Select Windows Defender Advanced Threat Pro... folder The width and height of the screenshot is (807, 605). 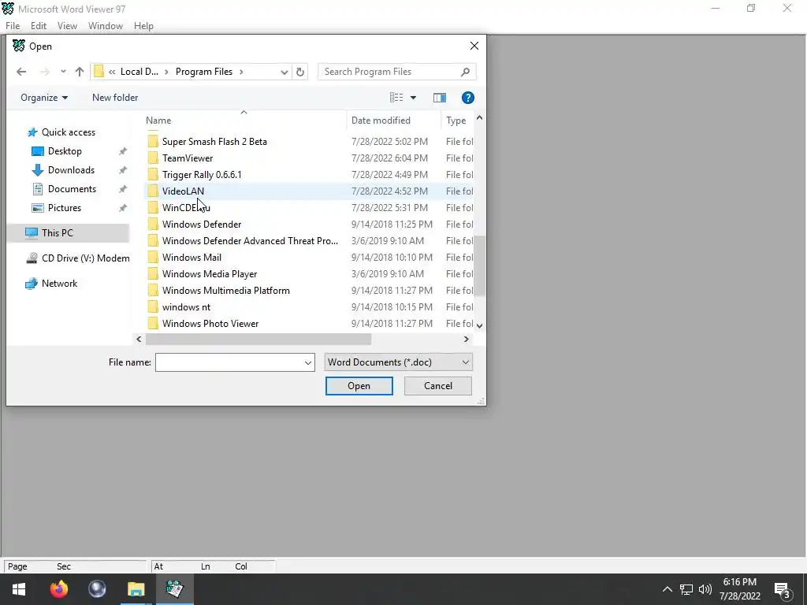click(x=250, y=241)
